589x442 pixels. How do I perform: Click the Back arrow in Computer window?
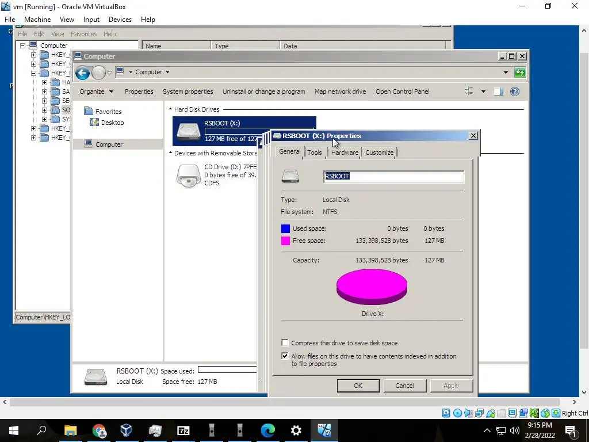(x=82, y=73)
